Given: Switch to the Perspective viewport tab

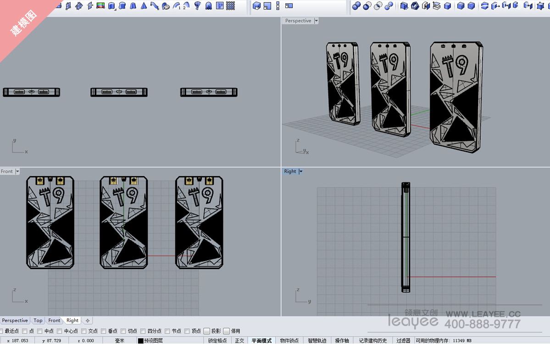Looking at the screenshot, I should coord(15,321).
